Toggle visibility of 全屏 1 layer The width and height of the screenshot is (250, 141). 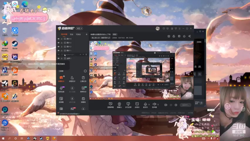pos(58,58)
